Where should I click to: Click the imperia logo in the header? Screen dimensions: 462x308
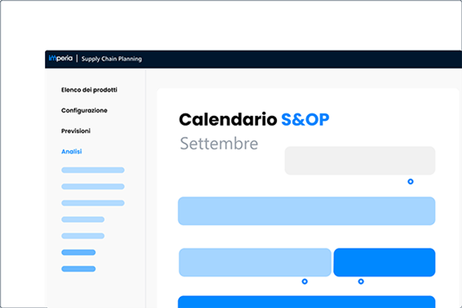61,59
